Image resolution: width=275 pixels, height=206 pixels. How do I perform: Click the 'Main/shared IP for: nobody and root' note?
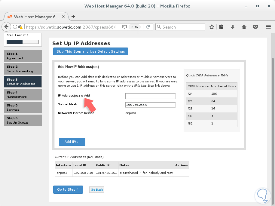coord(146,173)
